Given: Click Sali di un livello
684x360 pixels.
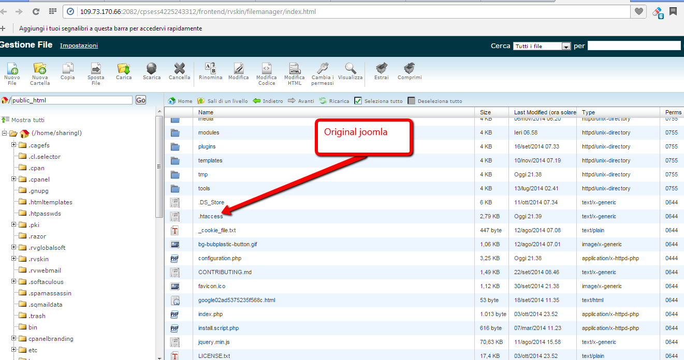Looking at the screenshot, I should pos(223,101).
